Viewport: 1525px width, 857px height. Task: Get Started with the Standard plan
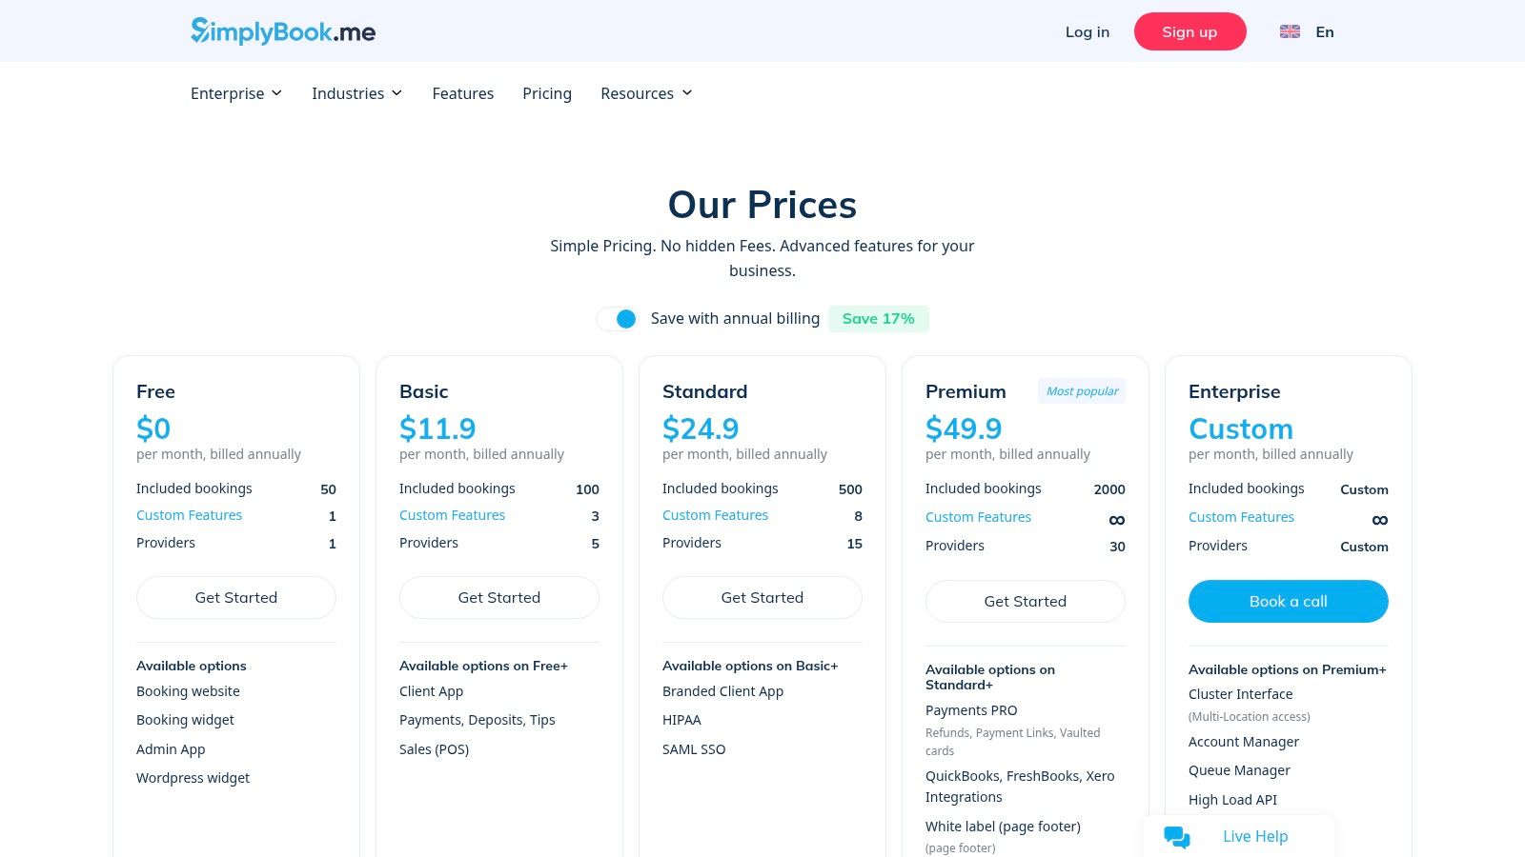tap(762, 597)
